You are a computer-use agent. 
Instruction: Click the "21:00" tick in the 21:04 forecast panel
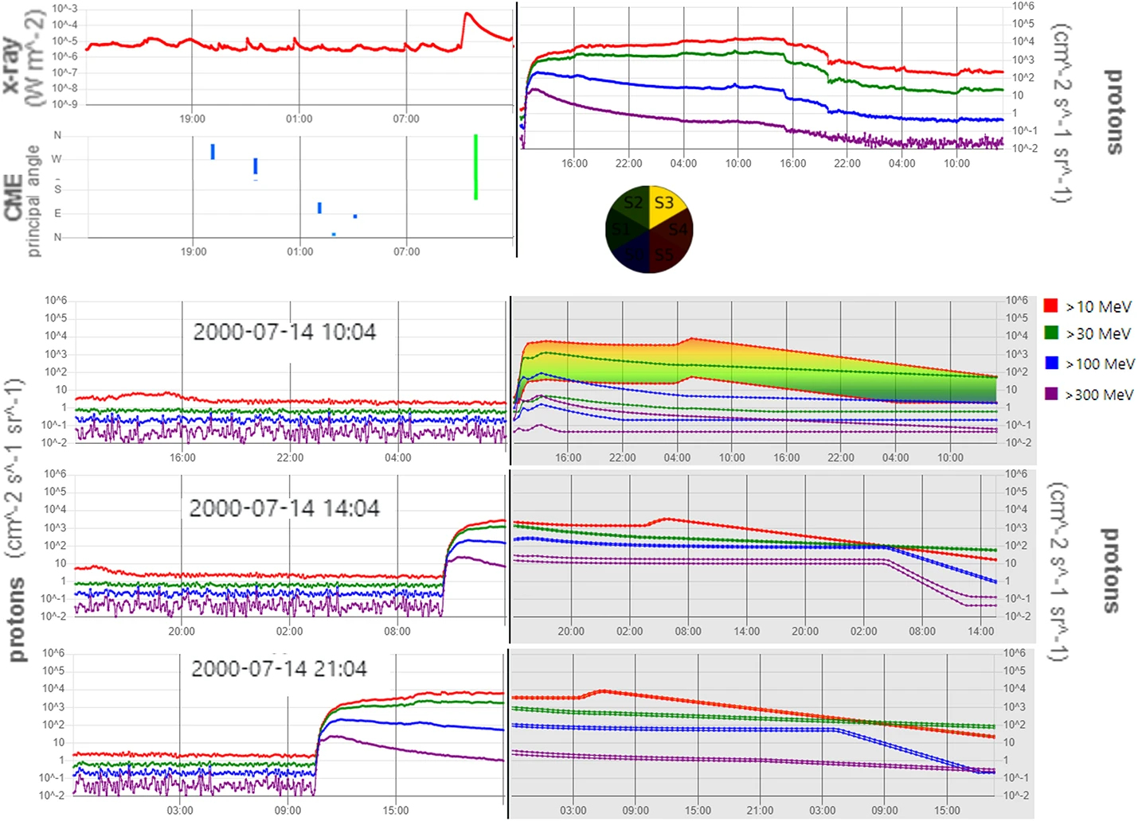coord(760,810)
